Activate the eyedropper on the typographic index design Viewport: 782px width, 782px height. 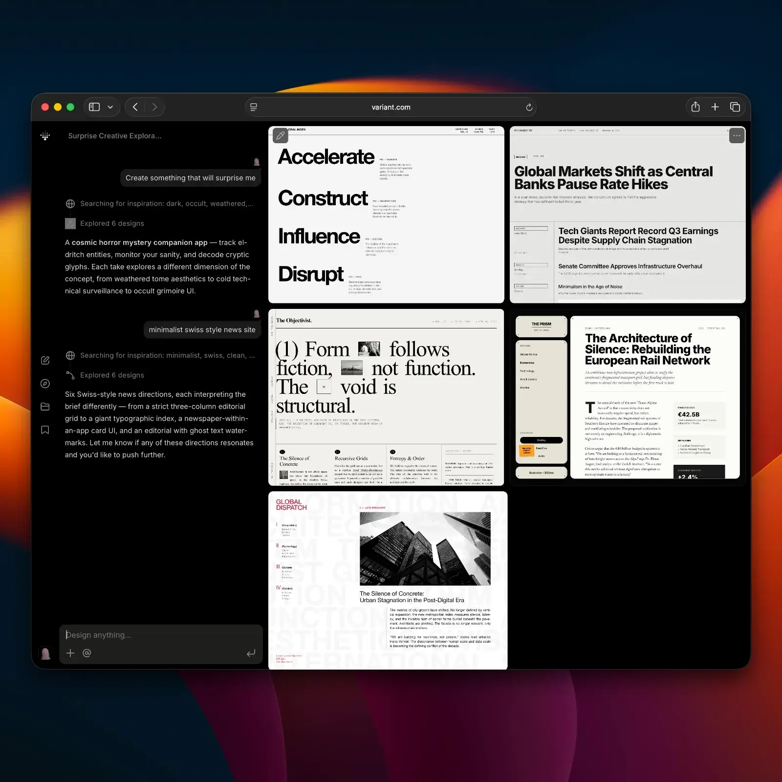280,136
